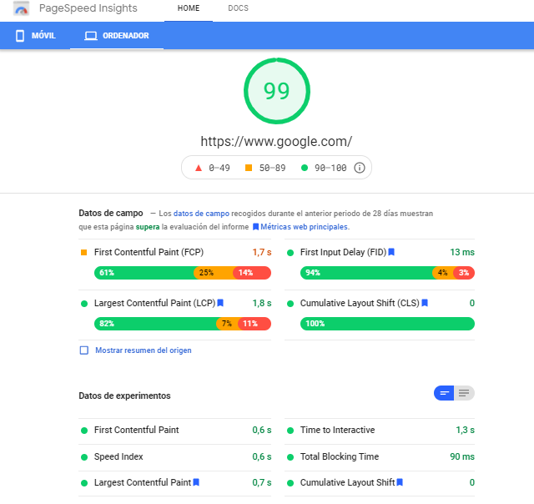Click the 11% red segment of LCP bar
This screenshot has width=534, height=504.
[x=254, y=324]
